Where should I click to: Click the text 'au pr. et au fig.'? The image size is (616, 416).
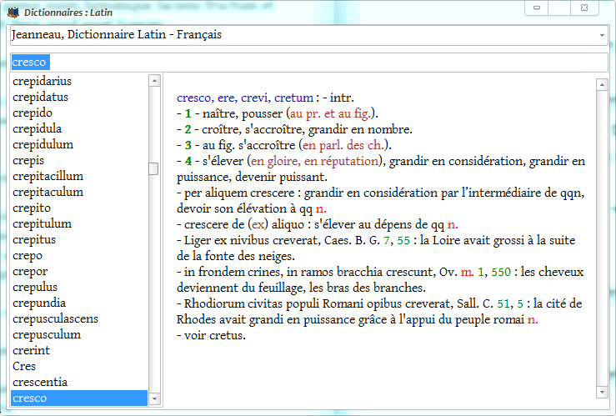[330, 113]
